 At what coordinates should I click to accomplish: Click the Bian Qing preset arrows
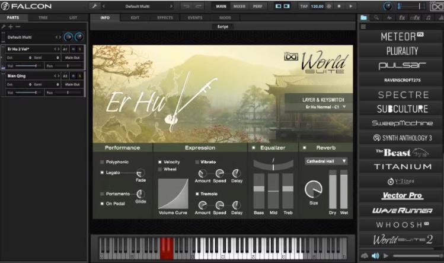click(x=57, y=76)
